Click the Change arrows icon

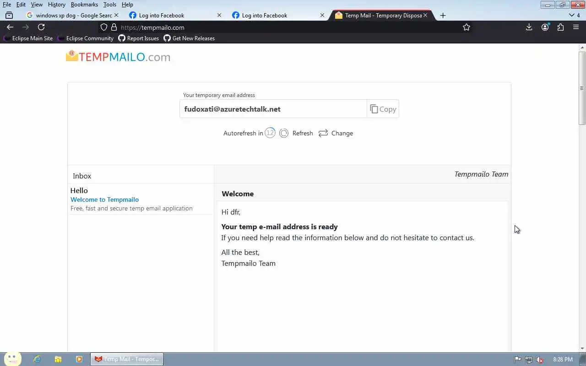[x=323, y=133]
